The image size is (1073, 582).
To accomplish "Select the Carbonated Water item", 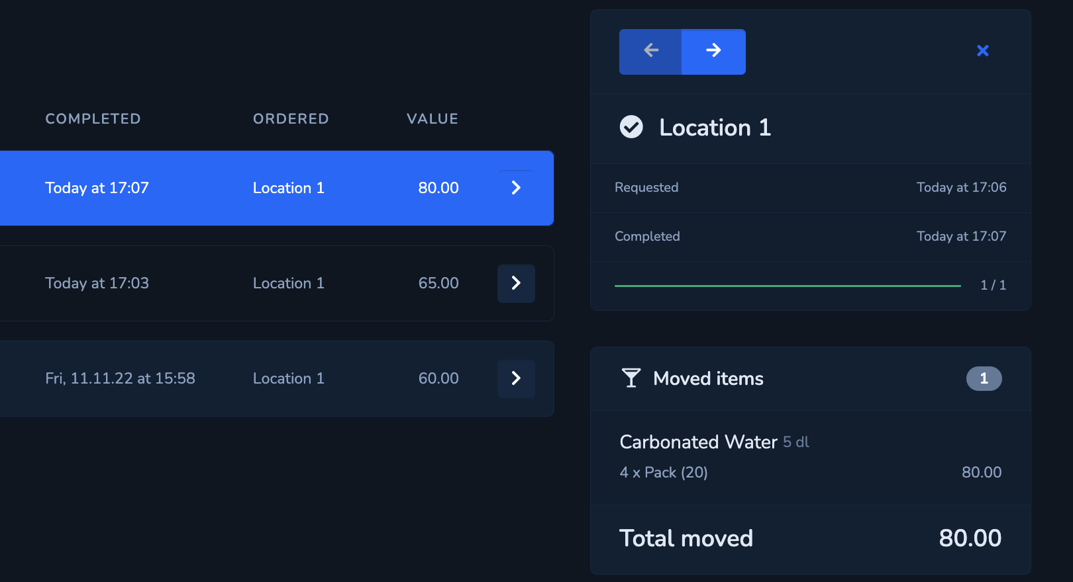I will [x=698, y=442].
